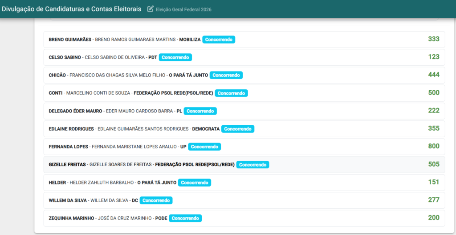This screenshot has height=235, width=456.
Task: Click the Concorrendo badge for Willem da Silva
Action: pyautogui.click(x=156, y=200)
